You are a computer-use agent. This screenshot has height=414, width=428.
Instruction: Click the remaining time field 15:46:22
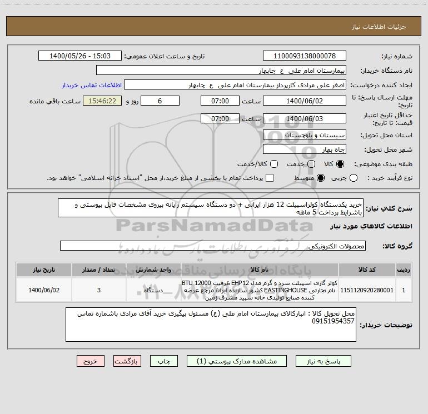tap(102, 101)
